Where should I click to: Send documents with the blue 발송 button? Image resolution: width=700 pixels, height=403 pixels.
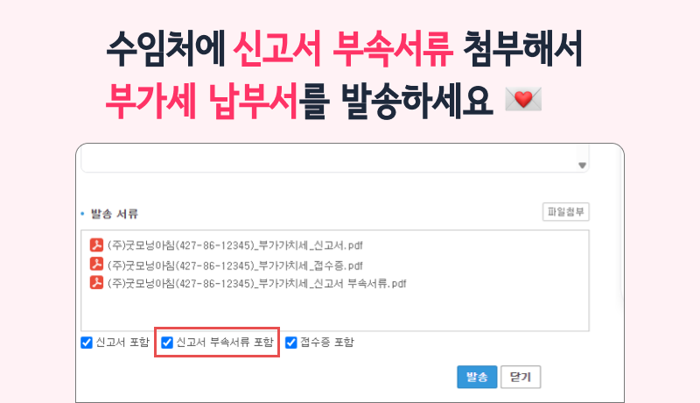click(477, 377)
